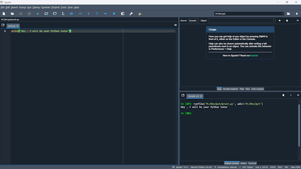The width and height of the screenshot is (301, 169).
Task: Clear the console with the trash icon
Action: pyautogui.click(x=283, y=95)
